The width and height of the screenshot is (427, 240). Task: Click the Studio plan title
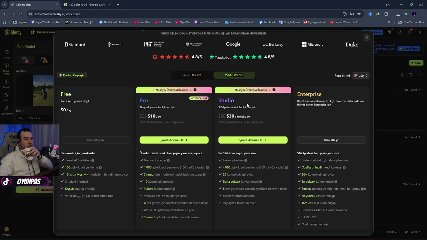point(226,100)
